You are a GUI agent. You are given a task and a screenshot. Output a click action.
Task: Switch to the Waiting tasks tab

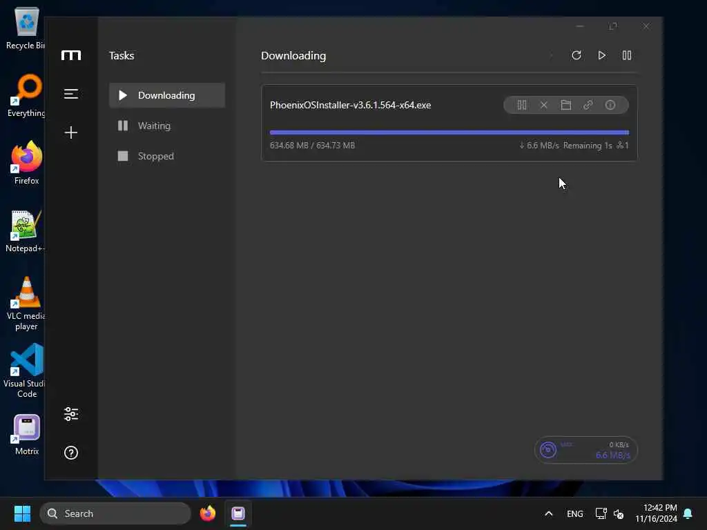(167, 126)
